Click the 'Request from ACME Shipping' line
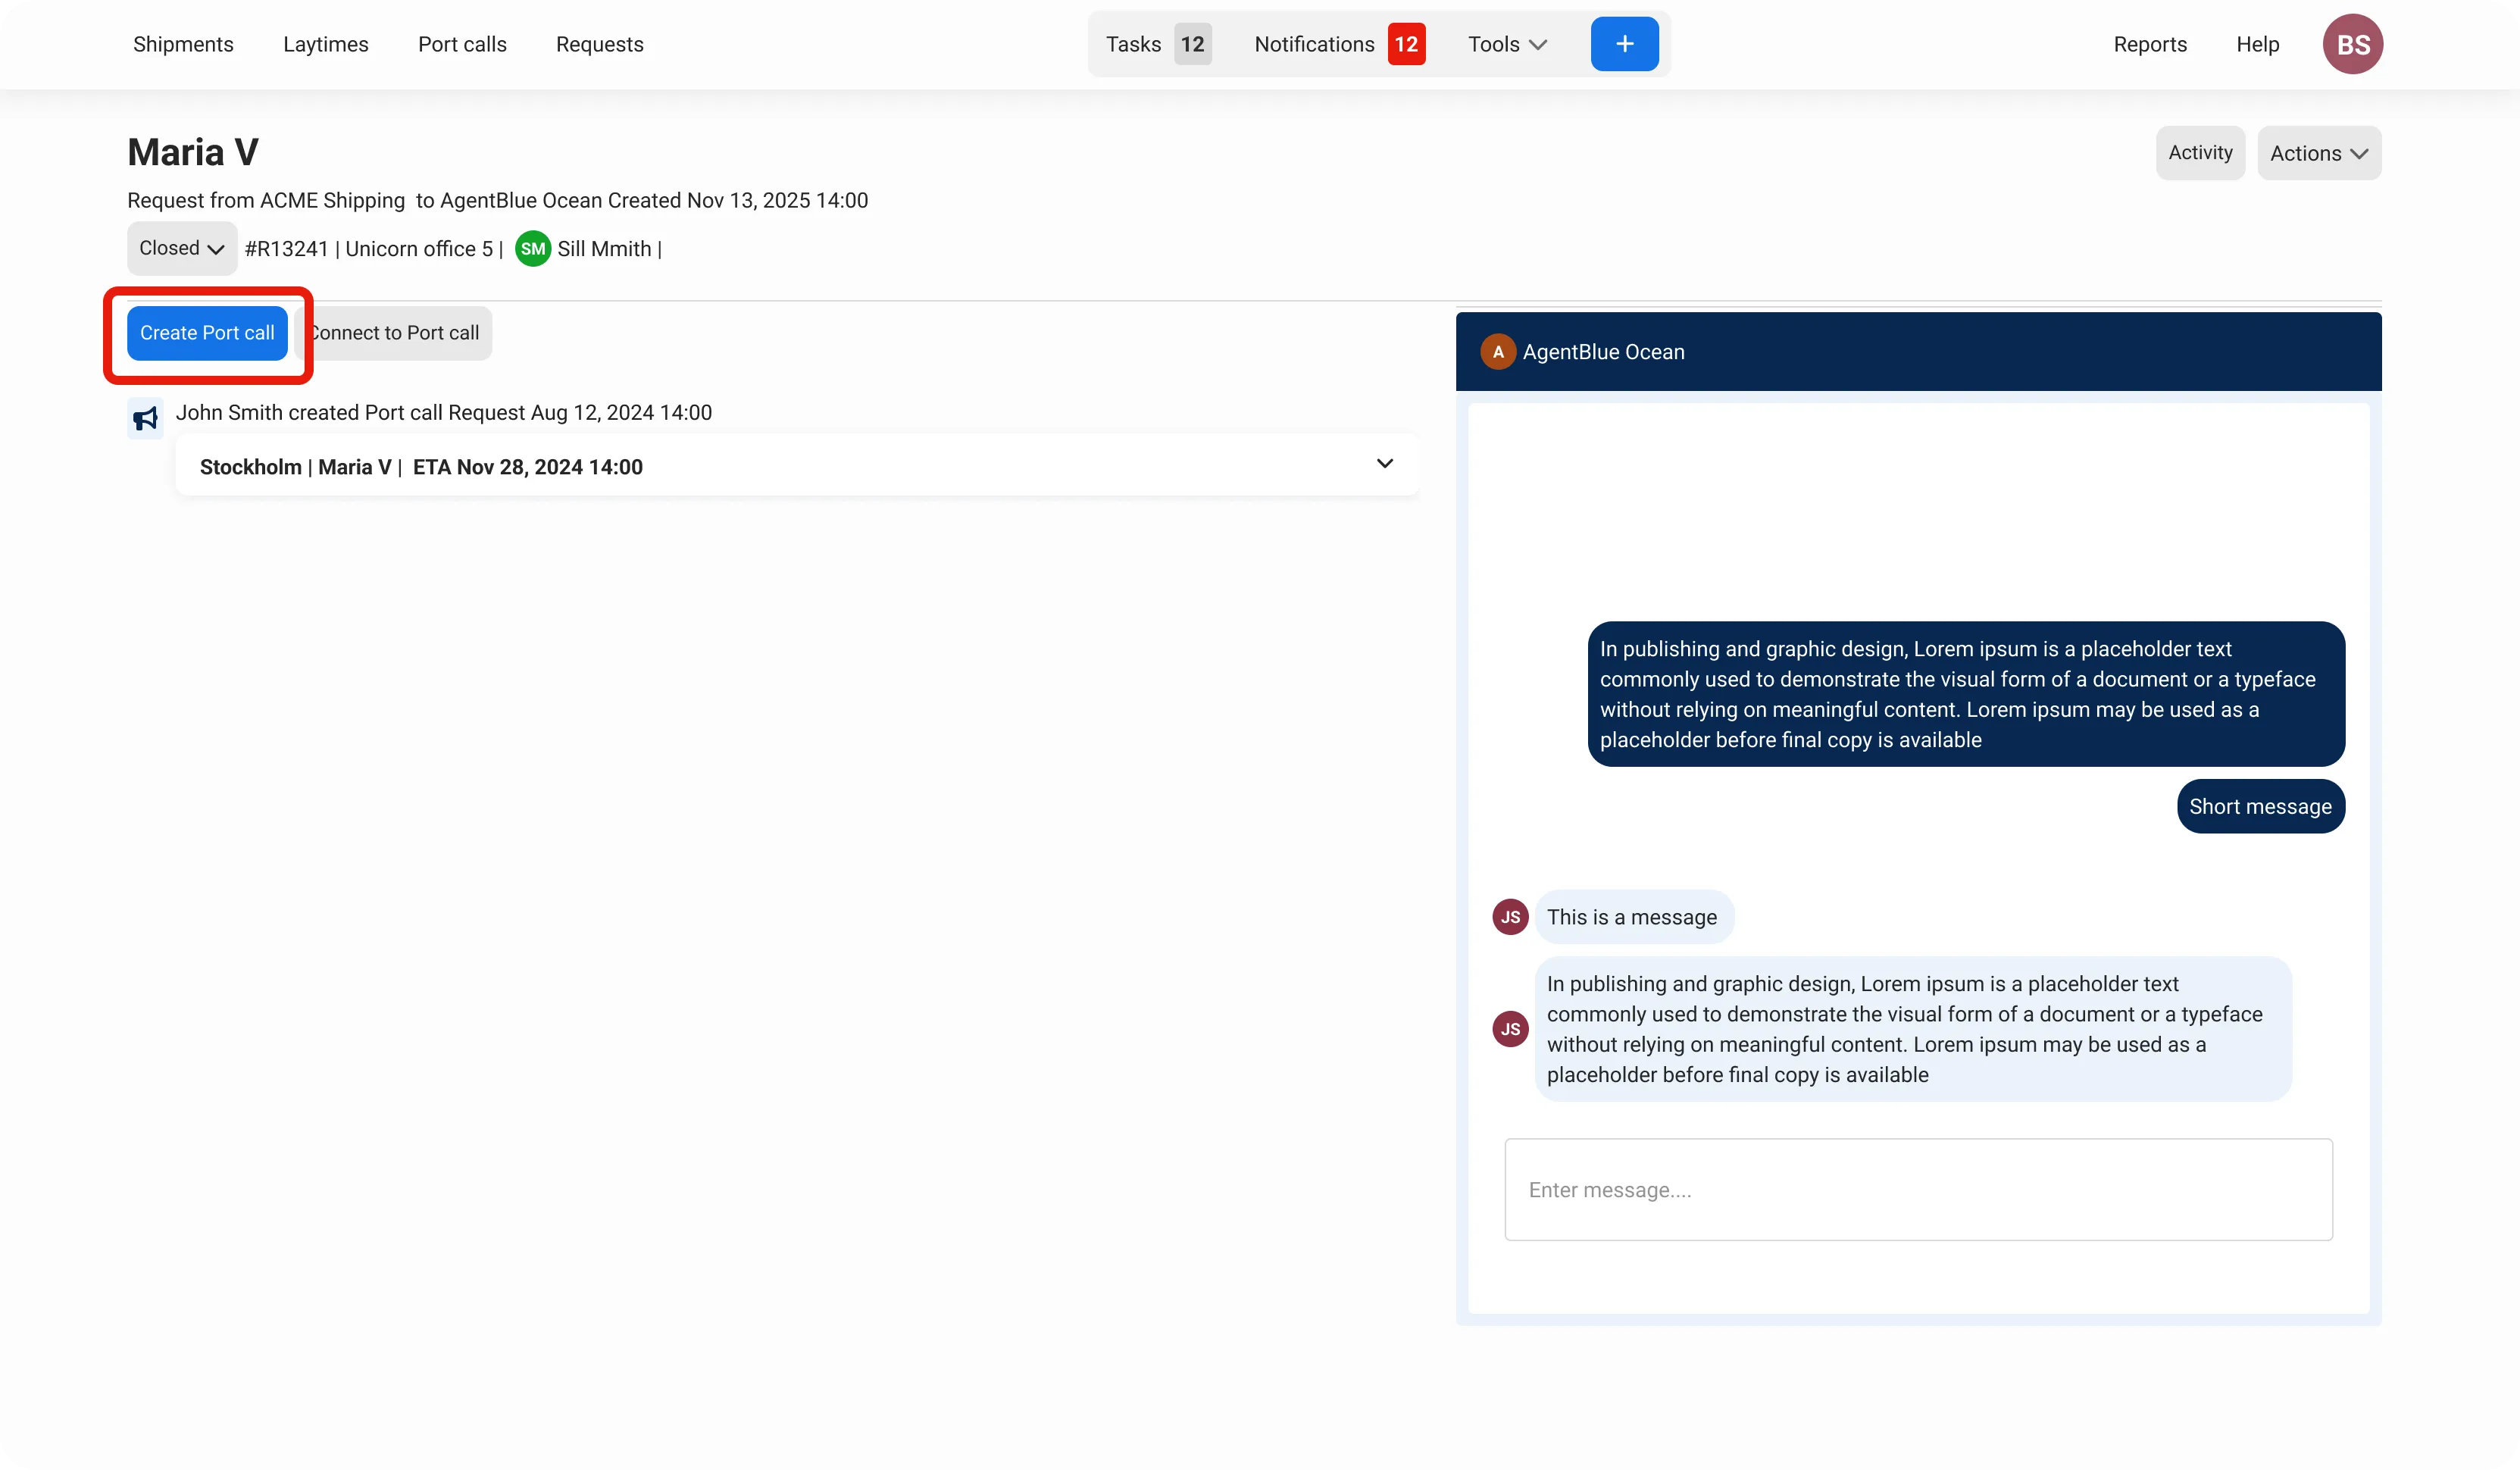This screenshot has height=1470, width=2520. coord(497,200)
